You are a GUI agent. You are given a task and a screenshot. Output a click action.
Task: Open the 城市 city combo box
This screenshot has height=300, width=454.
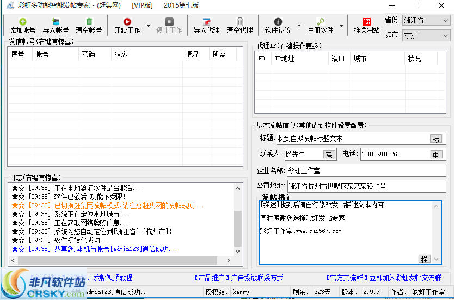[x=426, y=35]
